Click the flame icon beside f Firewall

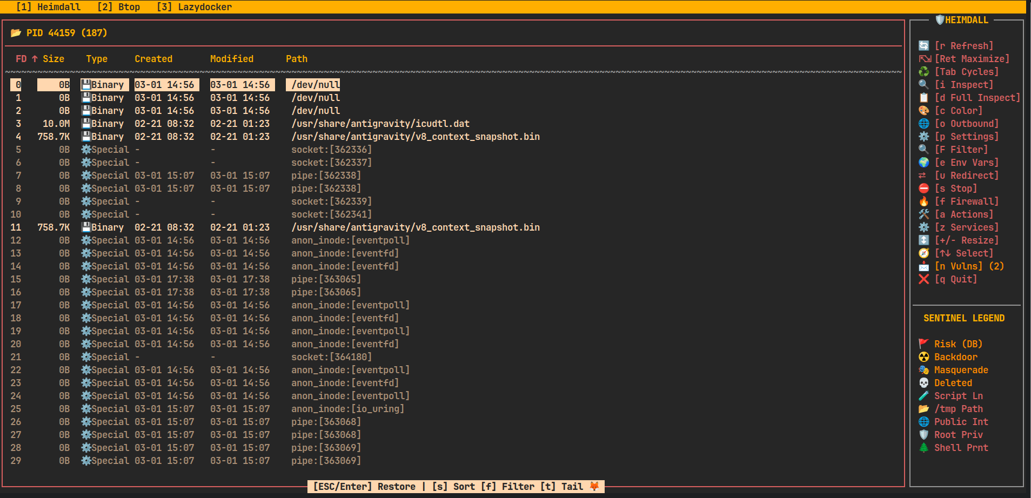924,201
